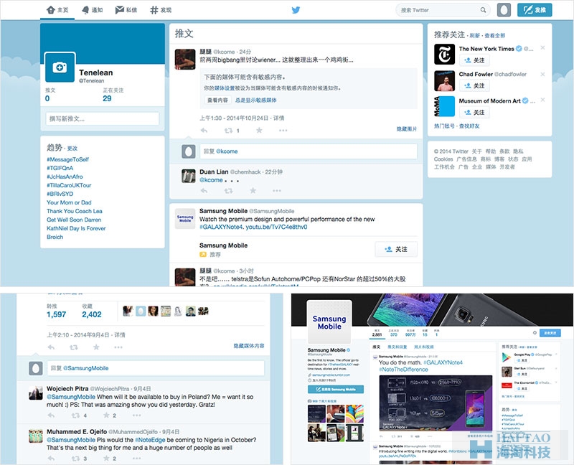Retweet the kcome tweet about bigbang

click(x=228, y=131)
